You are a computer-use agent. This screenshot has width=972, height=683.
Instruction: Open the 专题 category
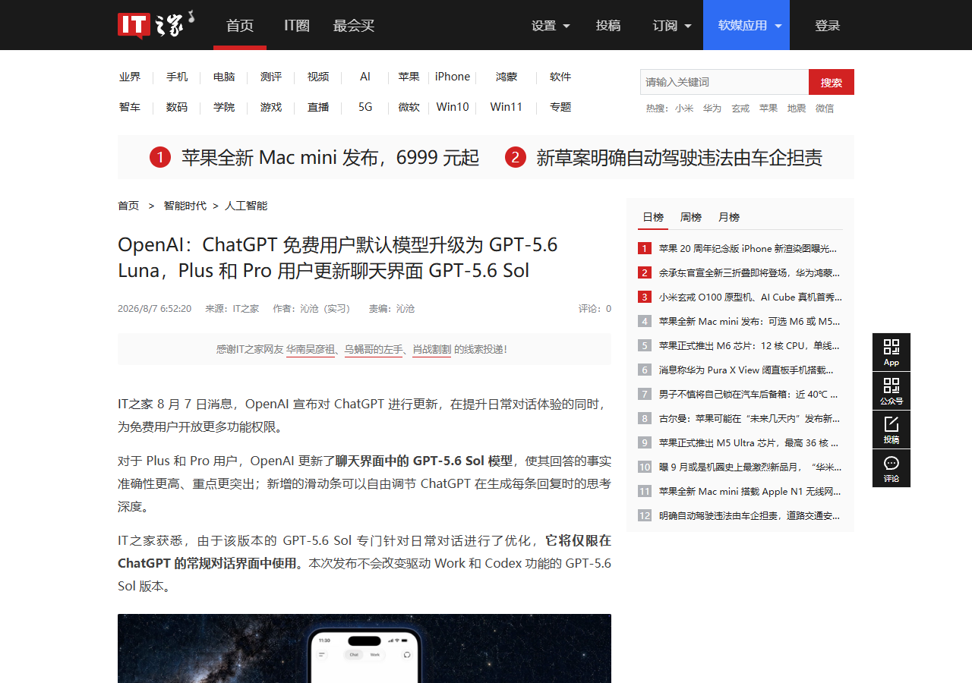click(x=560, y=107)
